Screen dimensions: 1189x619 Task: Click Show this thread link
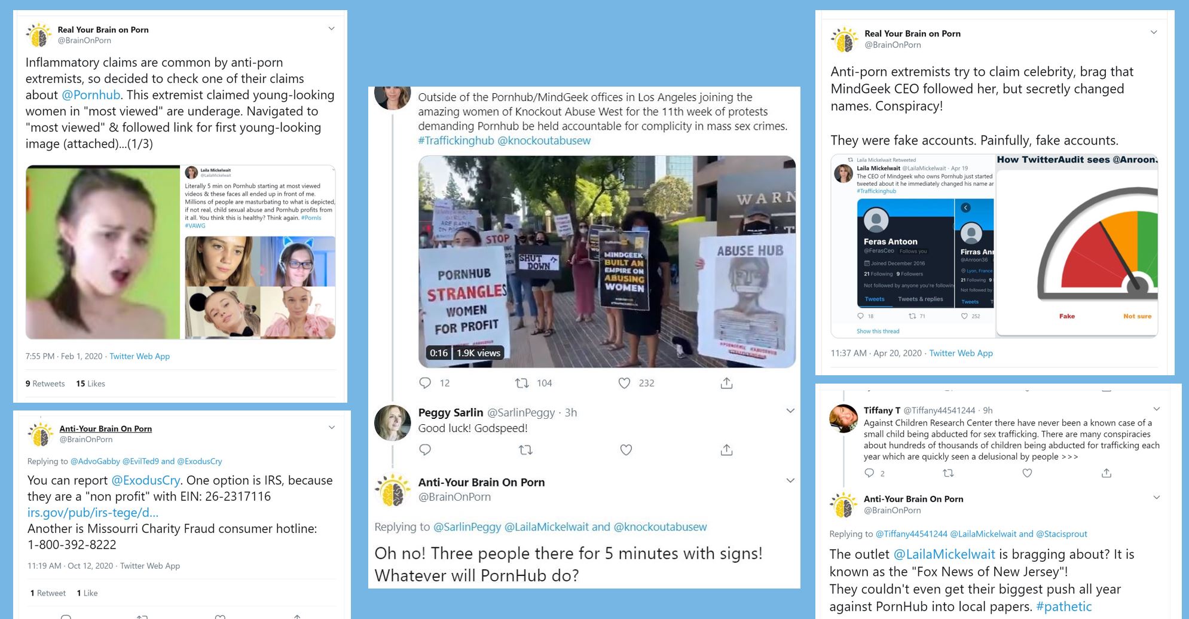[x=878, y=331]
